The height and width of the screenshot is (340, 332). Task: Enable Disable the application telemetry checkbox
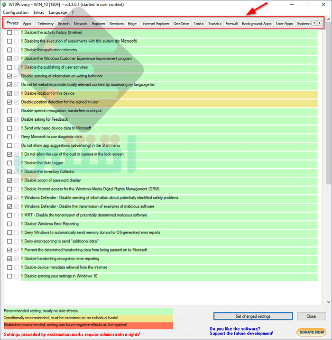pyautogui.click(x=9, y=50)
